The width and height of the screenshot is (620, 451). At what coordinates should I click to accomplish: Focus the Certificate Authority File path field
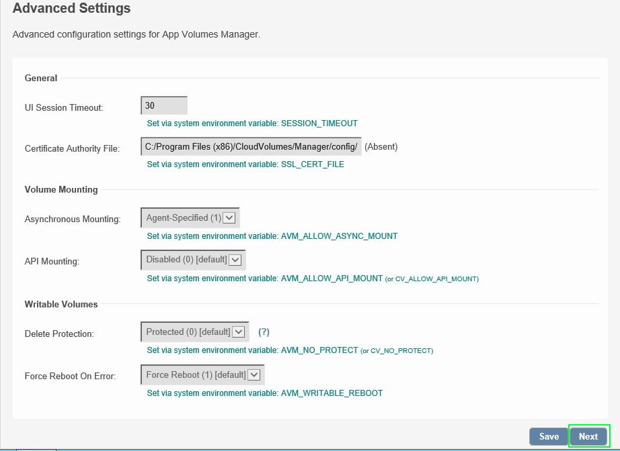(251, 146)
